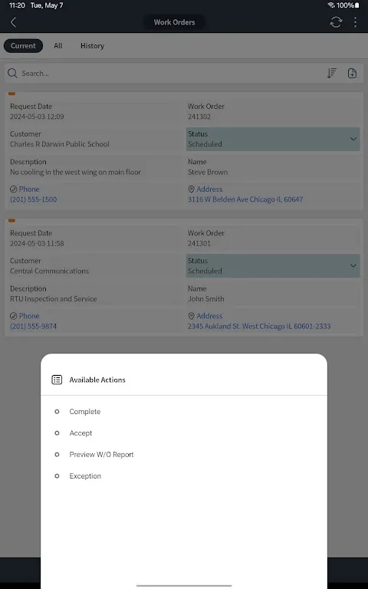Switch to the All tab
The height and width of the screenshot is (589, 368).
pos(58,46)
